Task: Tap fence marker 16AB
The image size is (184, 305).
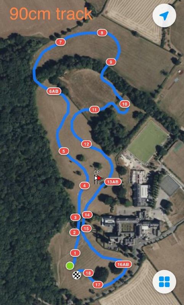Action: 123,264
